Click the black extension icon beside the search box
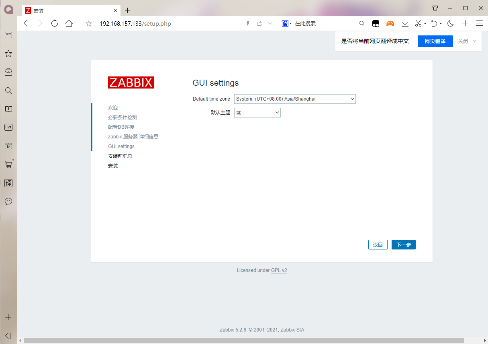The image size is (488, 344). point(376,23)
